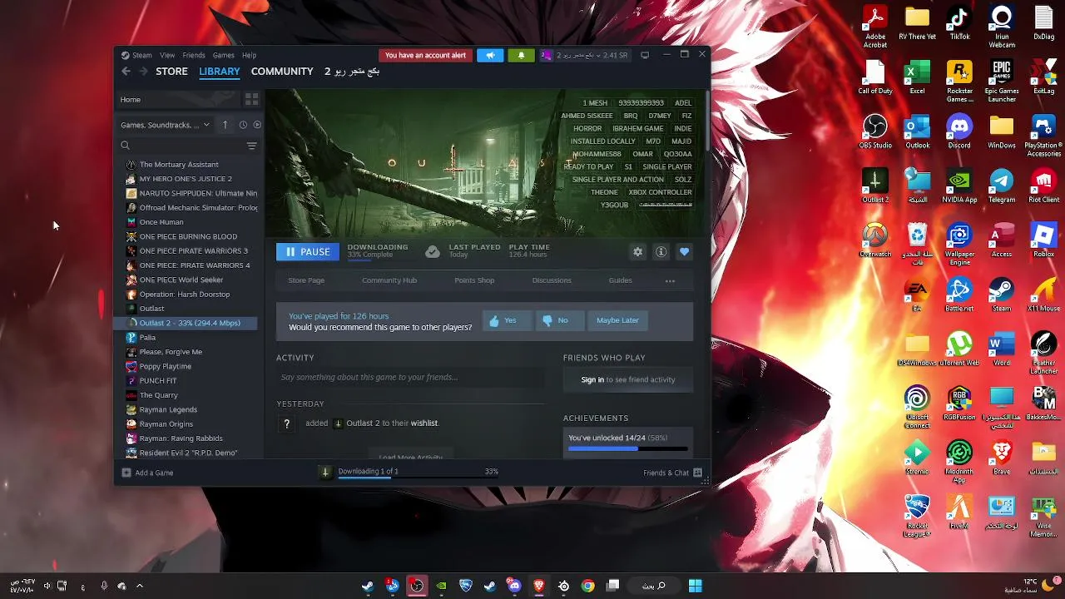Switch to the COMMUNITY tab
The width and height of the screenshot is (1065, 599).
[282, 72]
